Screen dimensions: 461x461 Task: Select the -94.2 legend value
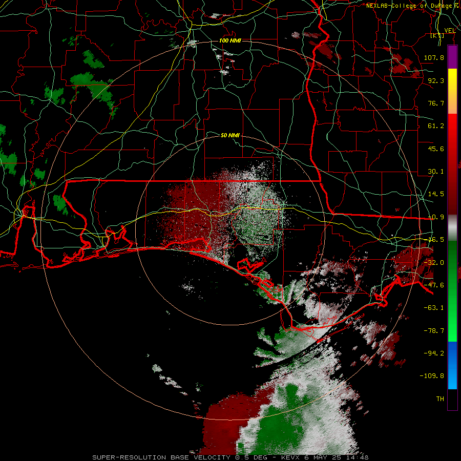pos(434,353)
